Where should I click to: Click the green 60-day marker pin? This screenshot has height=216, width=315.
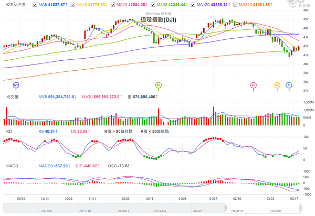pyautogui.click(x=159, y=85)
